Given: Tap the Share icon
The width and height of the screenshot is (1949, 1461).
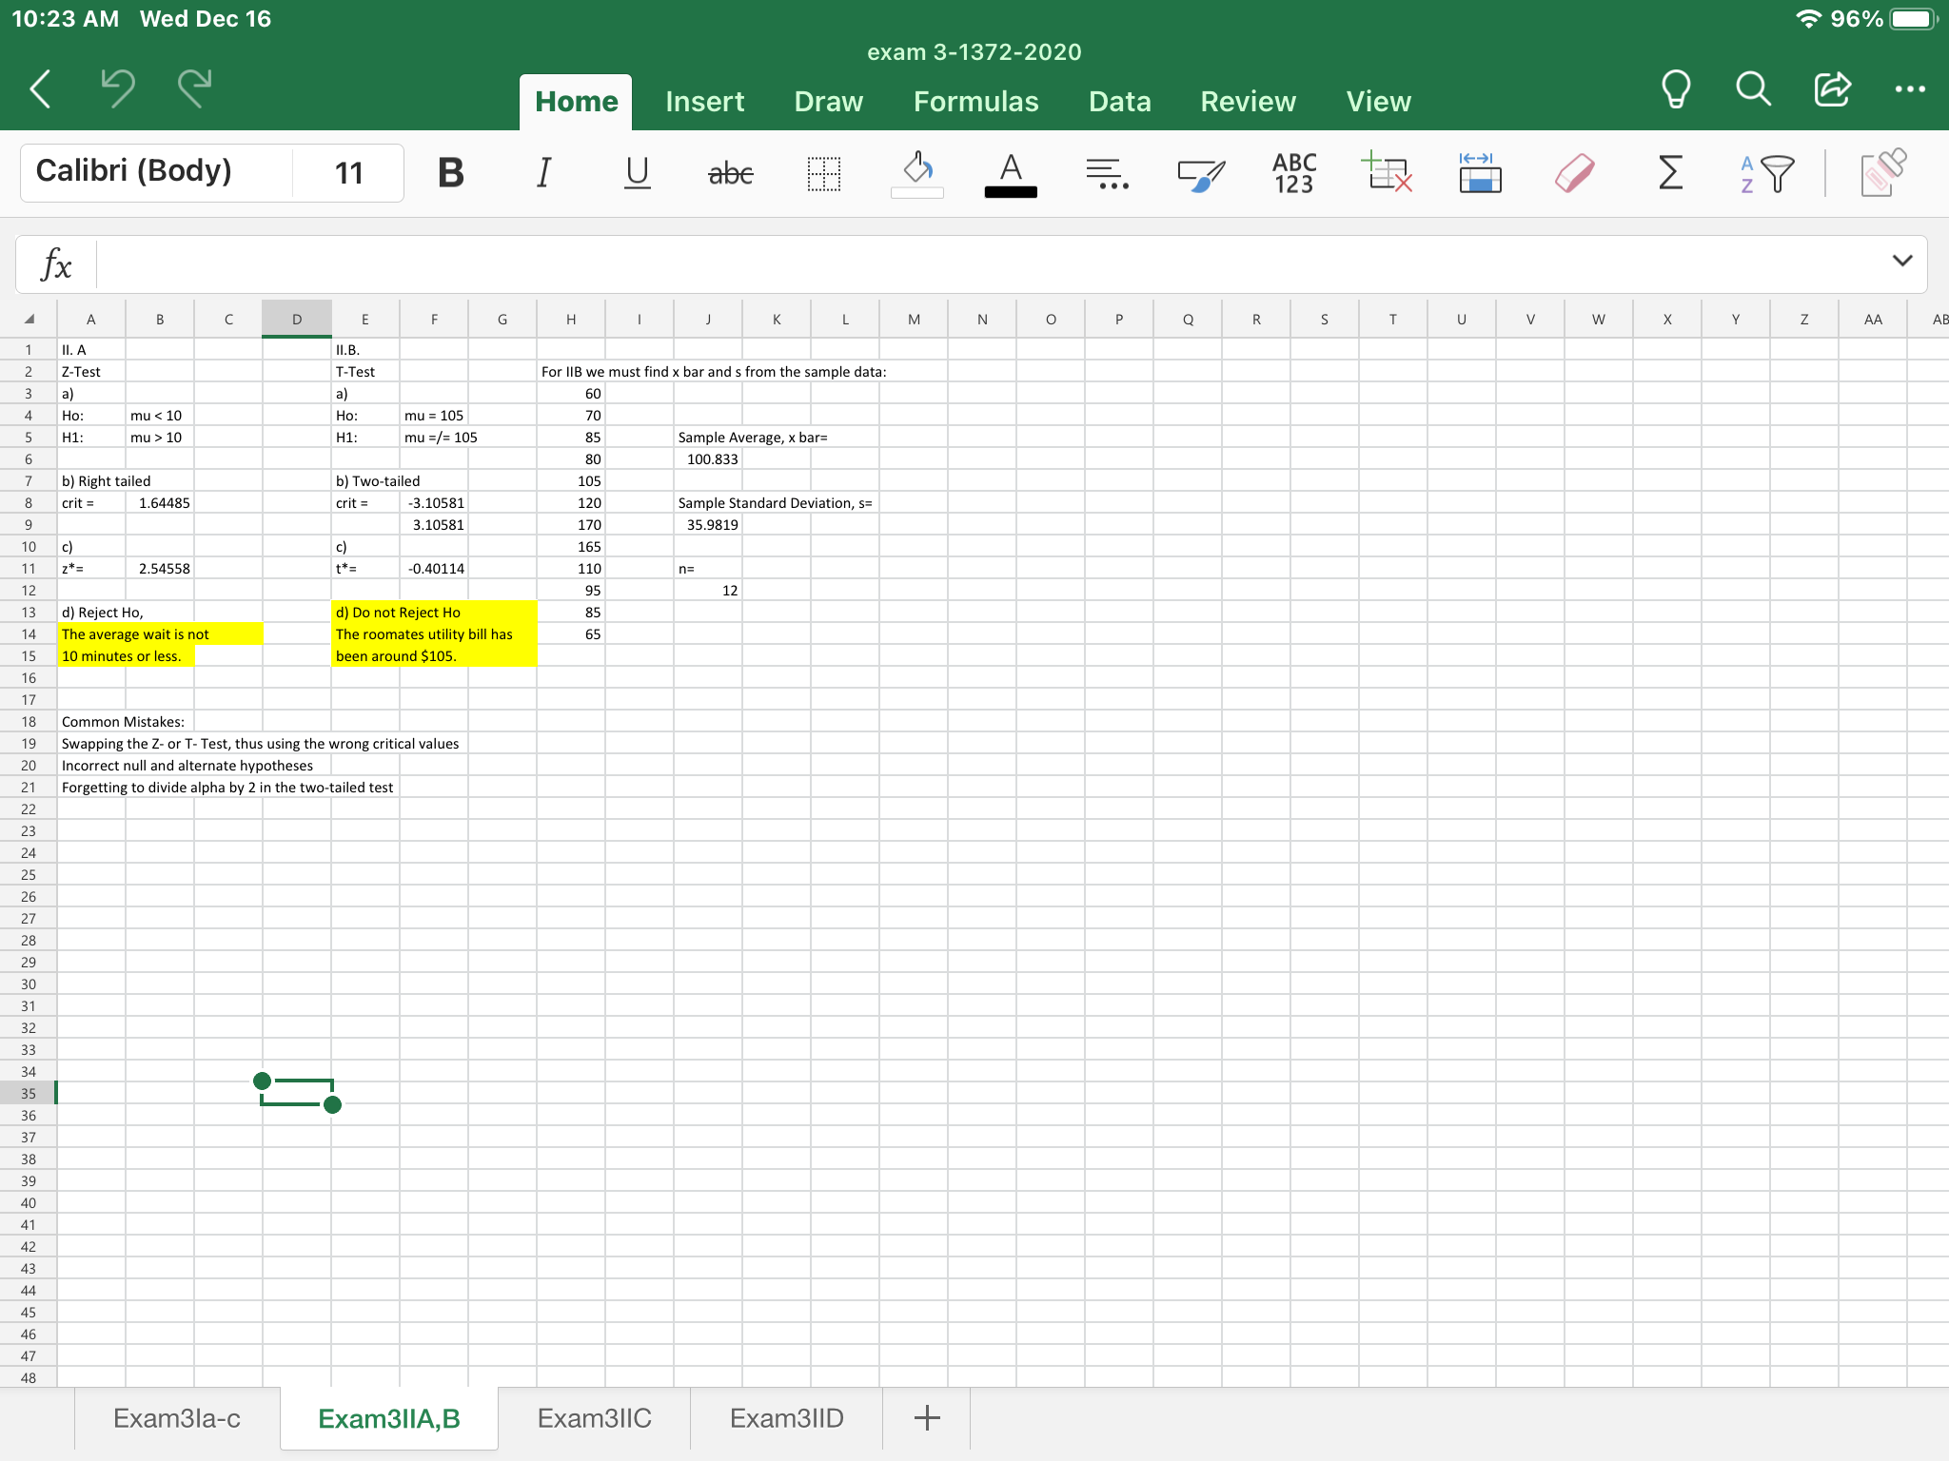Looking at the screenshot, I should pyautogui.click(x=1832, y=89).
